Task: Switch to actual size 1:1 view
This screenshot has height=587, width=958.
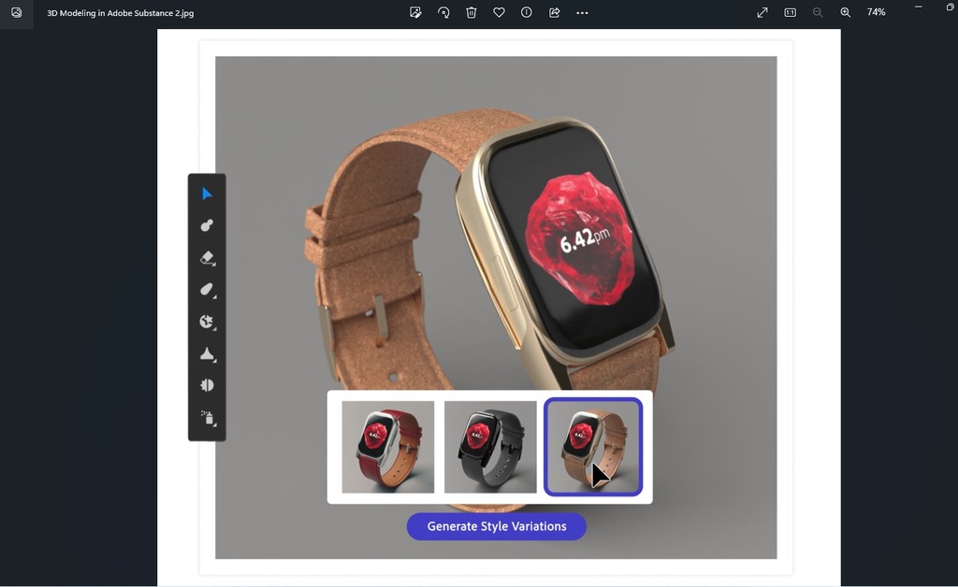Action: coord(790,12)
